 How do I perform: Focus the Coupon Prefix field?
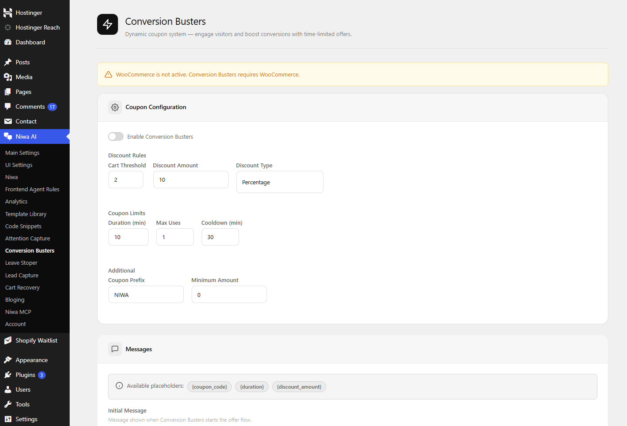click(146, 294)
